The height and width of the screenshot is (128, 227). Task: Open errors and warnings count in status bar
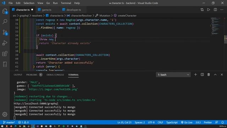23,122
